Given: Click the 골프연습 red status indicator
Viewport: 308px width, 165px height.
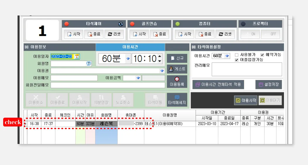Looking at the screenshot, I should (x=132, y=24).
